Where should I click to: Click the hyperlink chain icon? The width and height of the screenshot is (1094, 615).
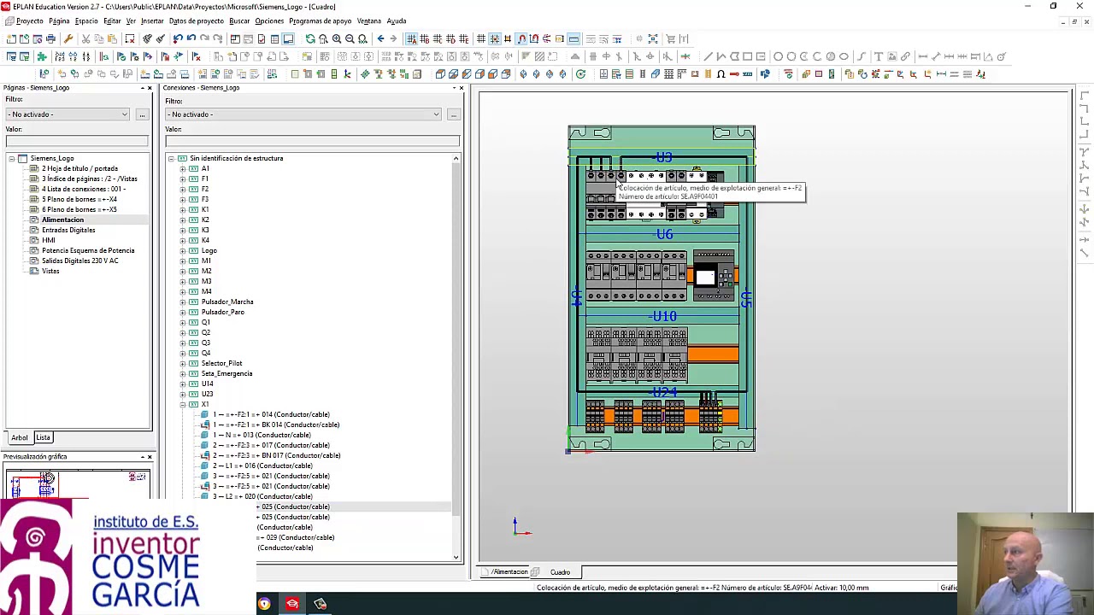(x=905, y=56)
